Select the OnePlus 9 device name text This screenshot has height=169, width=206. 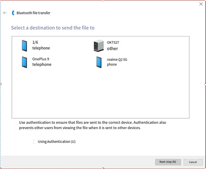point(41,59)
